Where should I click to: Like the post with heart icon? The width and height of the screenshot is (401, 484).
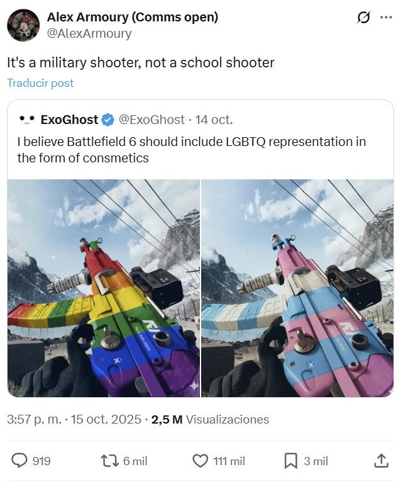point(200,461)
